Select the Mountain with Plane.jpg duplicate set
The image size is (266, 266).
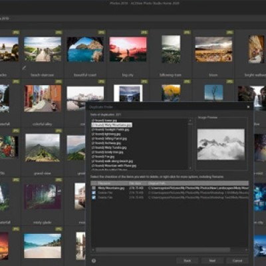pyautogui.click(x=114, y=166)
